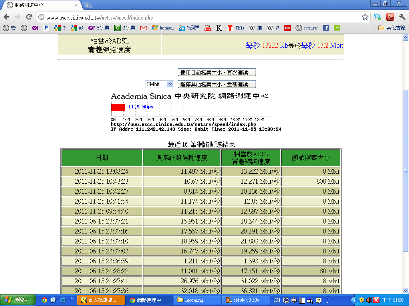Click the Skype extension icon
Image resolution: width=409 pixels, height=306 pixels.
coord(377,17)
